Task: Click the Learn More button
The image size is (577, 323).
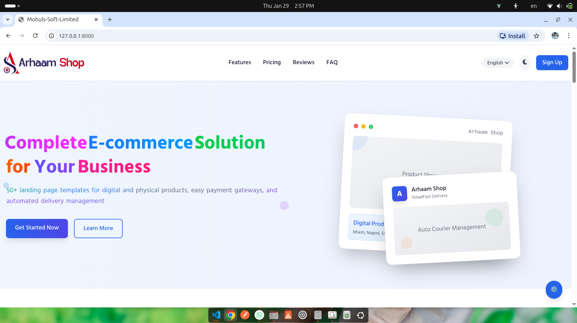Action: click(x=98, y=228)
